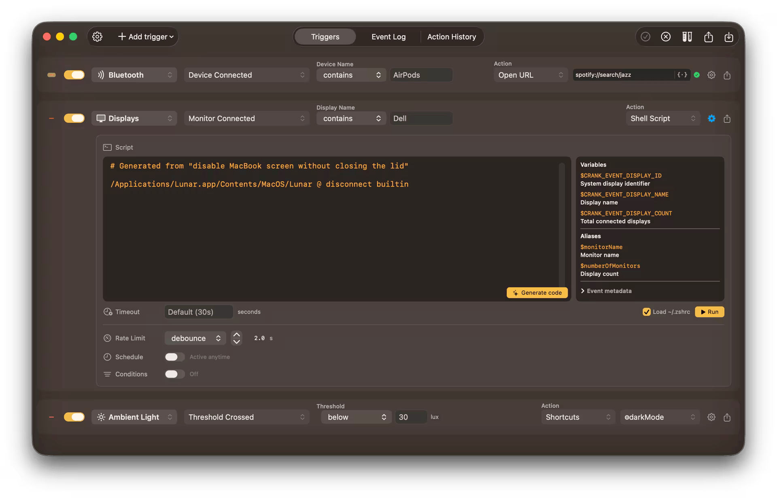Open the Shell Script action dropdown

pyautogui.click(x=662, y=119)
